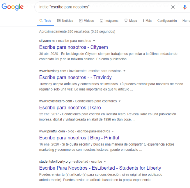Click the citysem.es breadcrumb URL

pyautogui.click(x=65, y=41)
